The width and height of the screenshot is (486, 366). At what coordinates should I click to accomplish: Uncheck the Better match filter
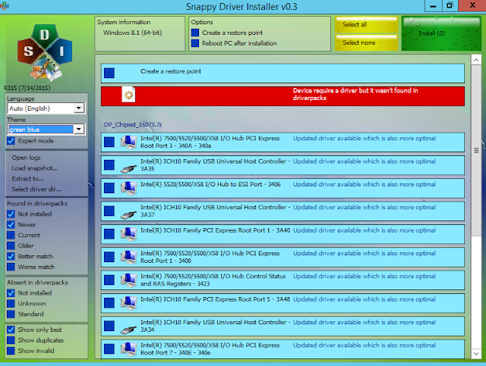(x=11, y=256)
